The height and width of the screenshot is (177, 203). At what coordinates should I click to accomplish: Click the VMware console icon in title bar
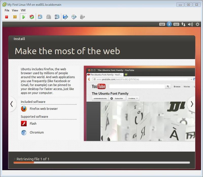point(4,5)
